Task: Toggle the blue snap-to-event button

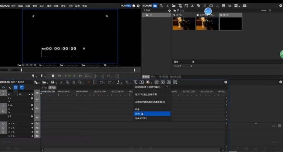Action: 22,88
